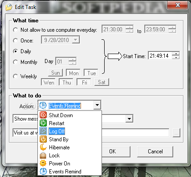Select the Lock action entry
The width and height of the screenshot is (191, 177).
tap(70, 156)
